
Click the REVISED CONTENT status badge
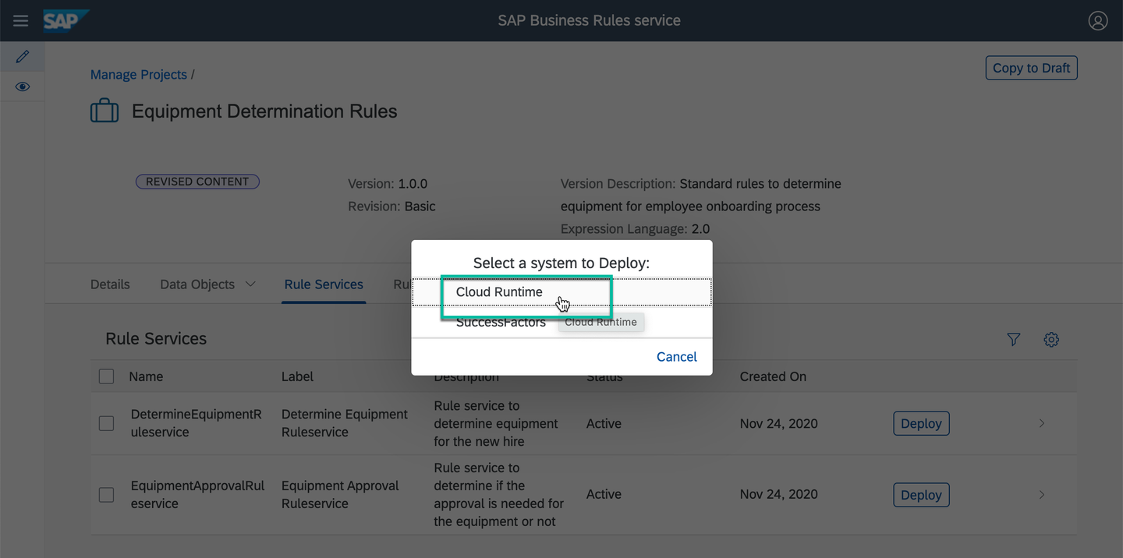point(197,182)
